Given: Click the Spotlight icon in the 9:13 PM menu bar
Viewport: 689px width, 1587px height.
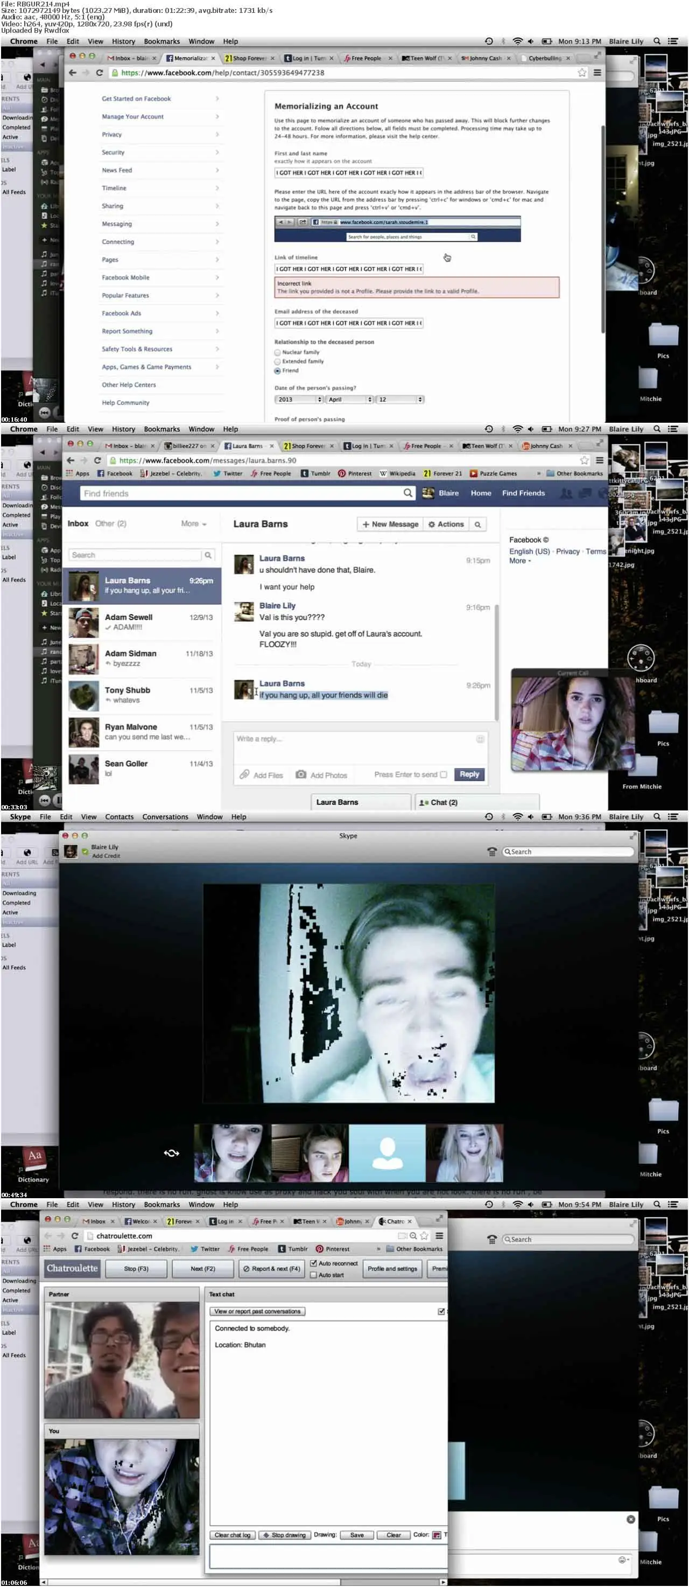Looking at the screenshot, I should (x=657, y=41).
